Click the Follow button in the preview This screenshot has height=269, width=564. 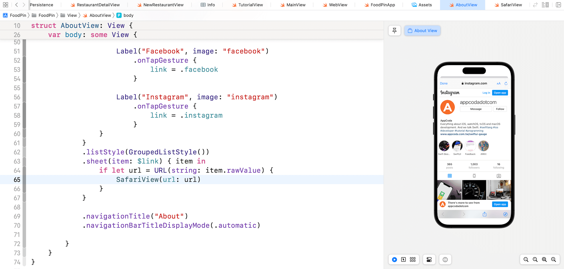click(500, 109)
